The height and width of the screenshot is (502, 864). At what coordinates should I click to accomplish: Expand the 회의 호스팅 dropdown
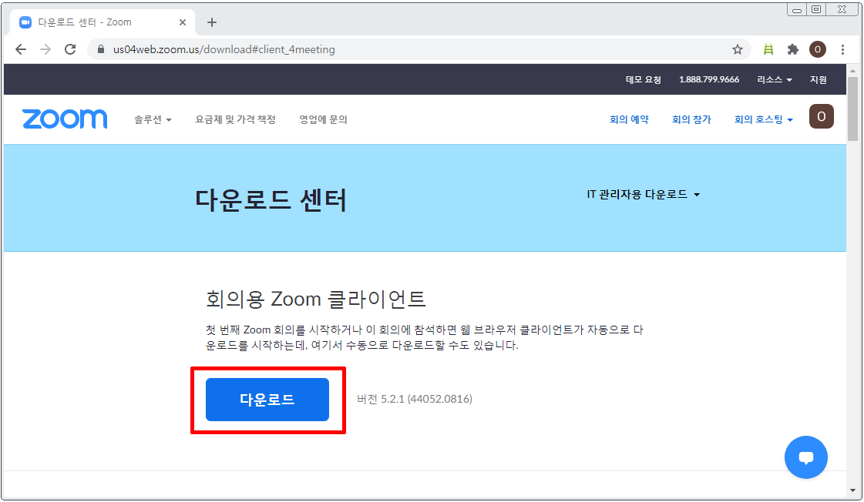764,119
